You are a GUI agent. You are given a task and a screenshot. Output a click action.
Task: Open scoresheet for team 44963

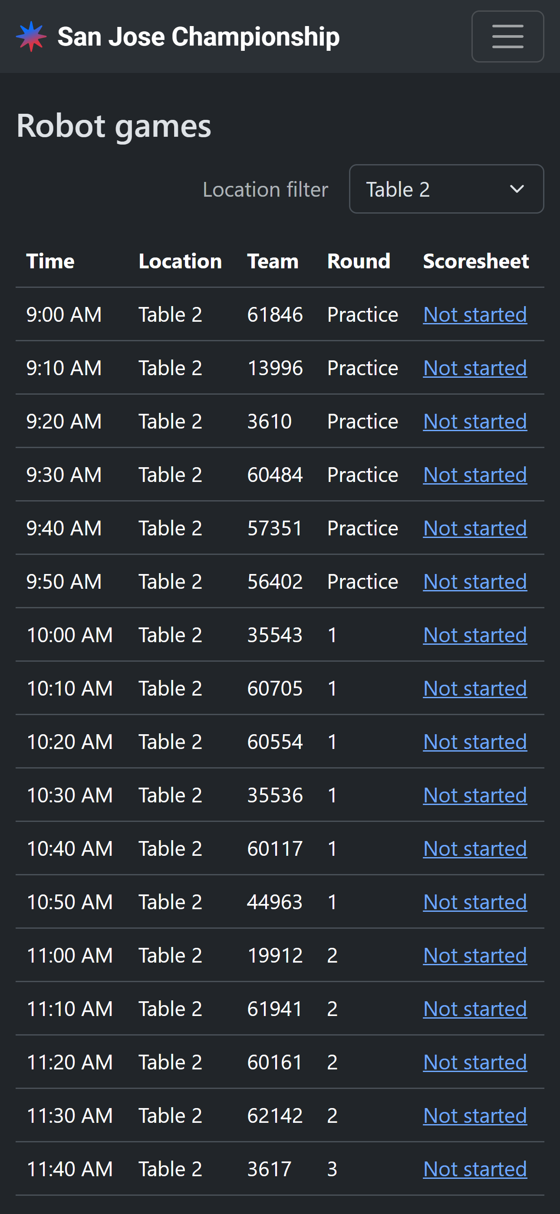474,902
